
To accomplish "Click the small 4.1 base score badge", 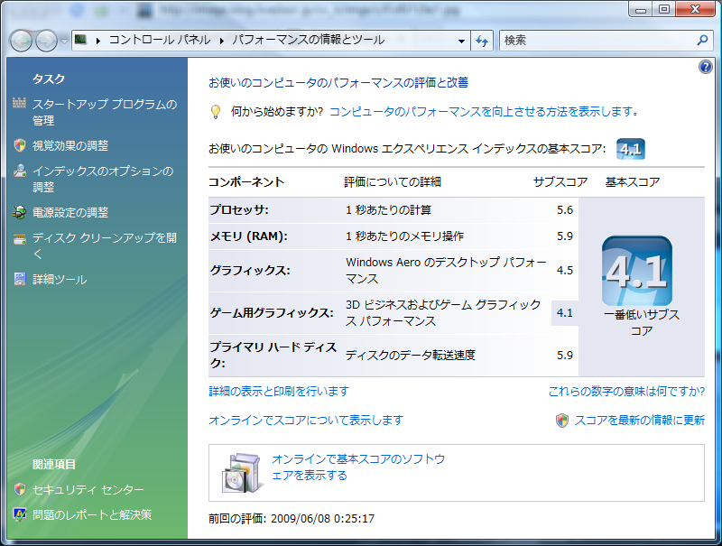I will tap(630, 149).
